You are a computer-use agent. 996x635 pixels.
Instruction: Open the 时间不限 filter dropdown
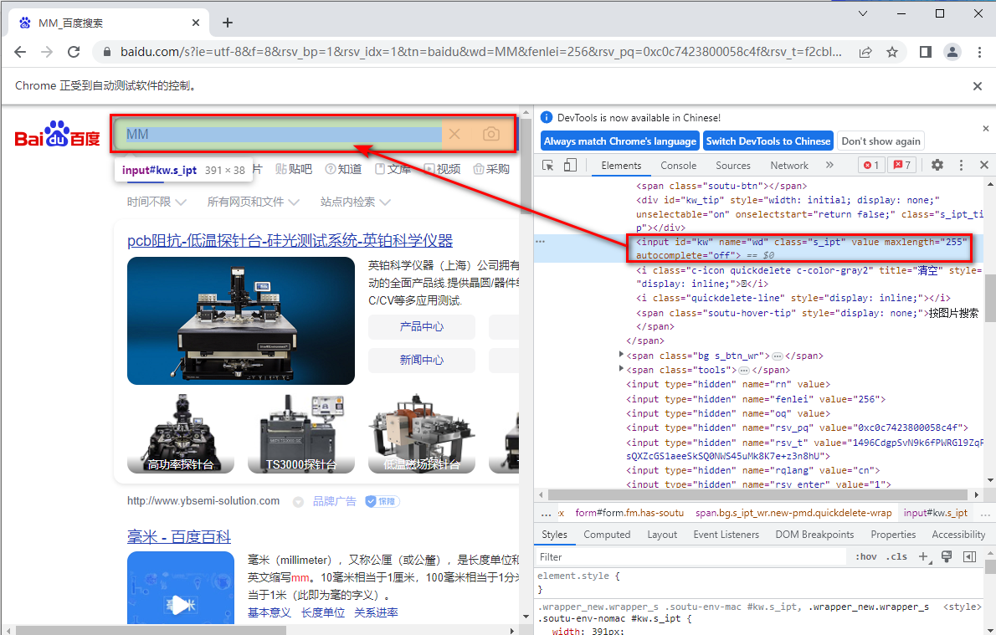tap(157, 202)
